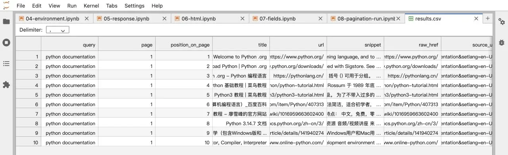Image resolution: width=508 pixels, height=155 pixels.
Task: Close the 07-fields.ipynb tab
Action: point(320,19)
